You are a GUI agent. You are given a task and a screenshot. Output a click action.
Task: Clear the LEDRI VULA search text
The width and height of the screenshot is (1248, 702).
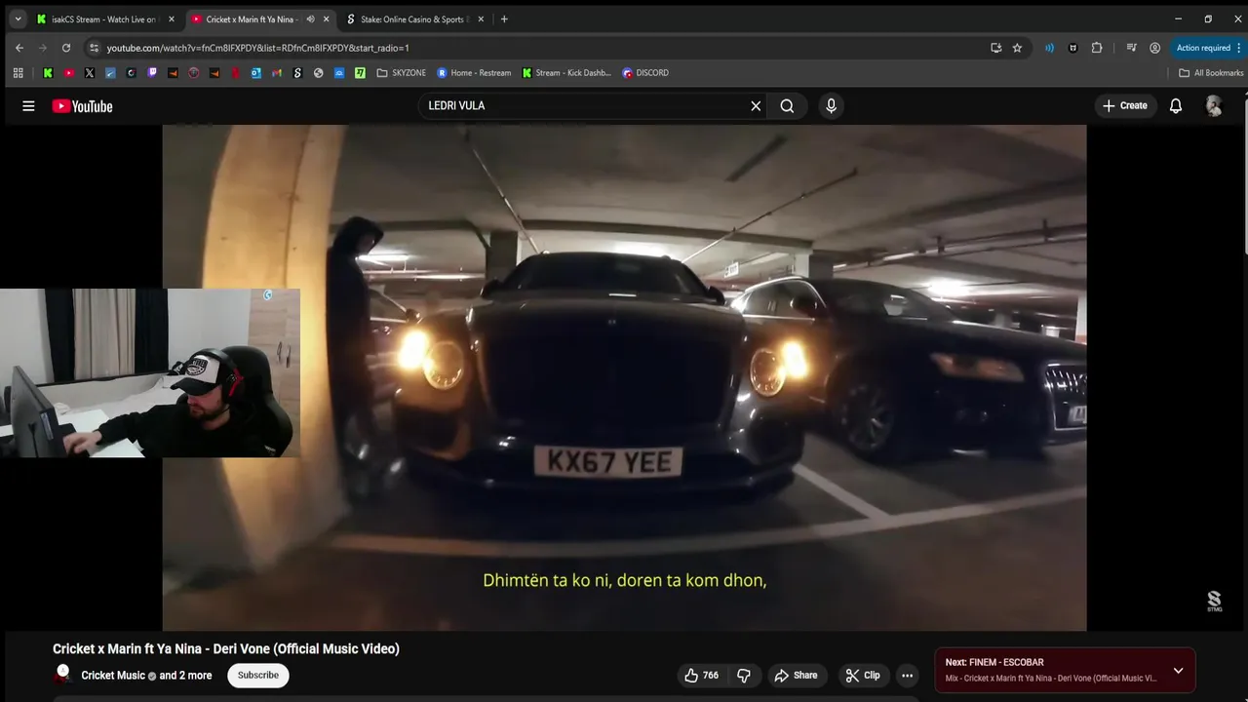click(756, 106)
